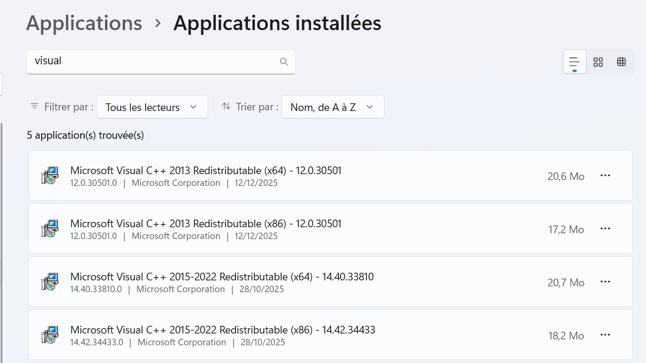This screenshot has width=646, height=363.
Task: Open options for Visual C++ 2013 x64
Action: (x=605, y=176)
